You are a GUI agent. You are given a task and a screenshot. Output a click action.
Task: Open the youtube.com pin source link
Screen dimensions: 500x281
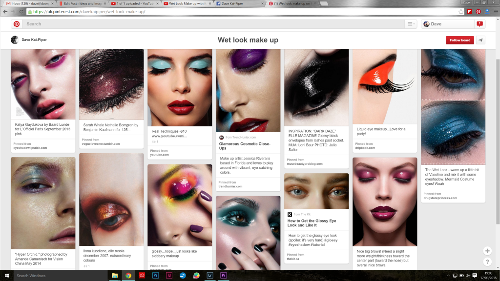[x=160, y=155]
